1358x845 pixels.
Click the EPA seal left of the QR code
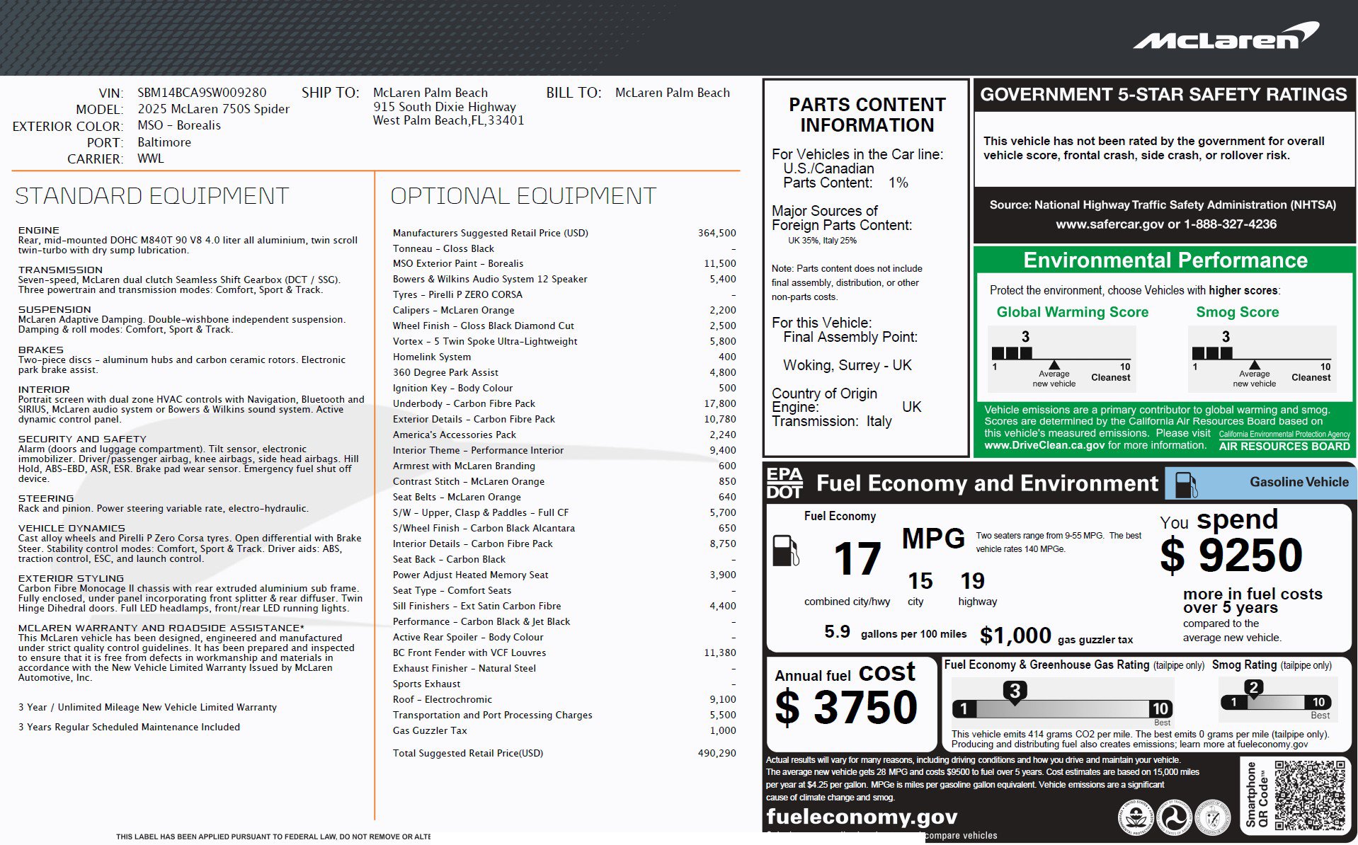coord(1136,817)
